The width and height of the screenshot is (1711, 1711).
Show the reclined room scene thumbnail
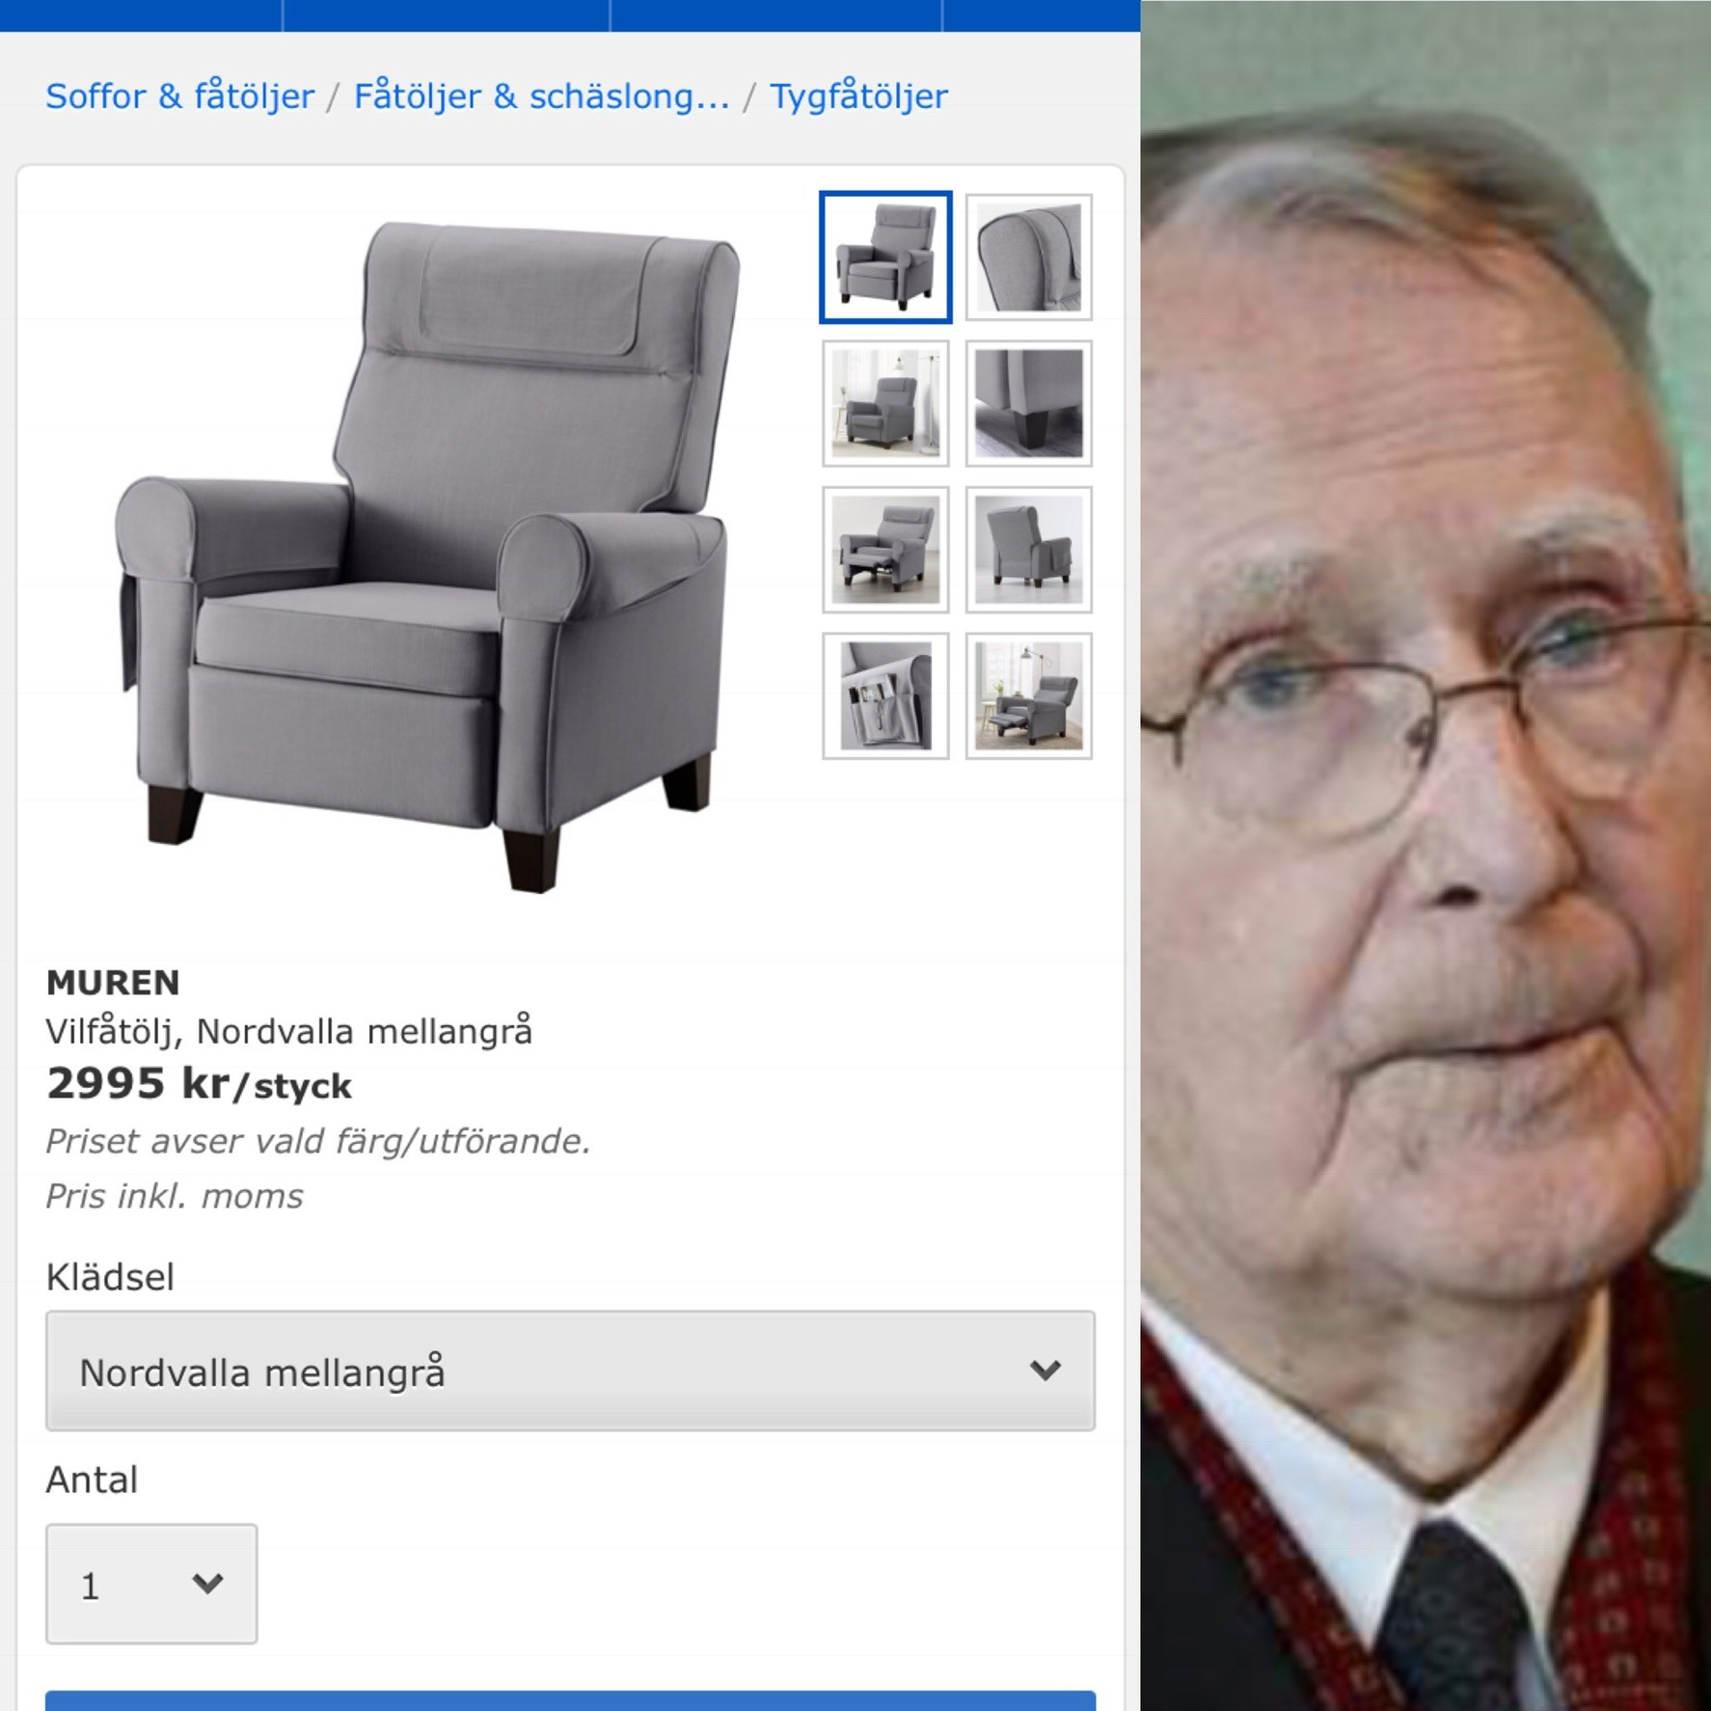1029,696
